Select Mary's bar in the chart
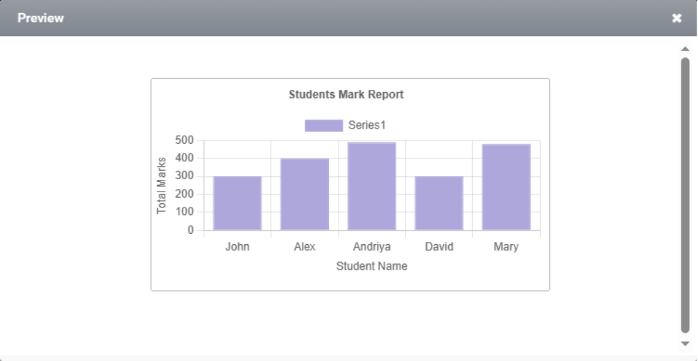This screenshot has height=361, width=698. pos(506,187)
